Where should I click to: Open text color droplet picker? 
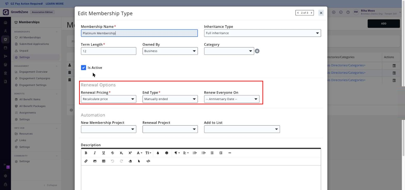pyautogui.click(x=158, y=153)
